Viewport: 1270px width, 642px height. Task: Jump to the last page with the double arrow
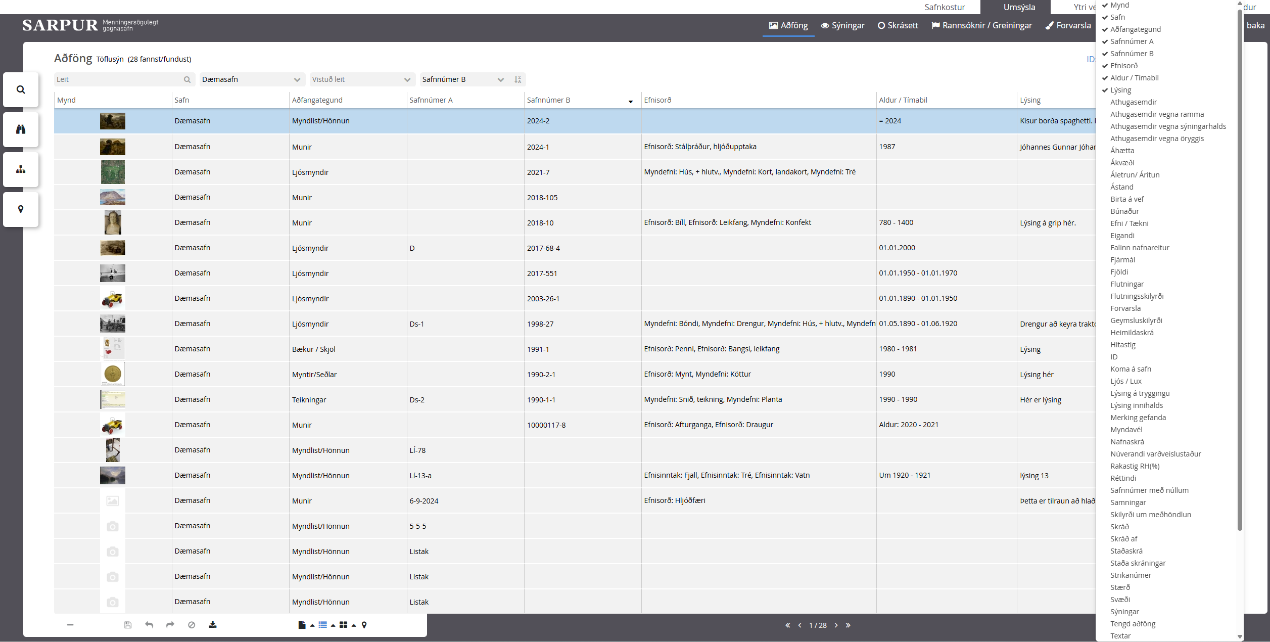click(848, 625)
